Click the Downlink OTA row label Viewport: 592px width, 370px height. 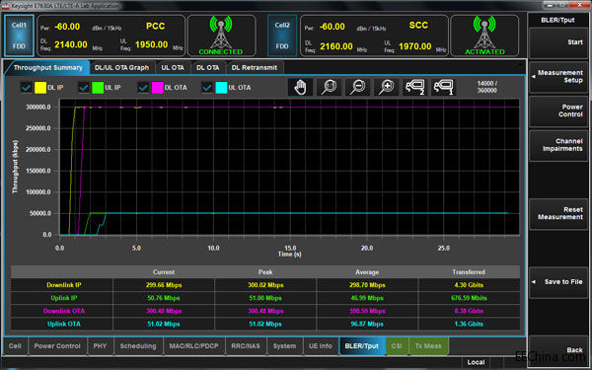(64, 311)
